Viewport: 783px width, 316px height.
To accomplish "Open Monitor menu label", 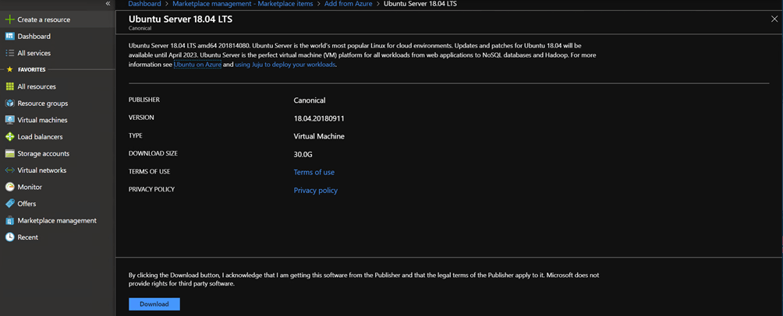I will click(x=30, y=187).
